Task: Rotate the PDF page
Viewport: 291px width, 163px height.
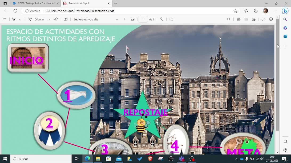Action: coord(162,19)
